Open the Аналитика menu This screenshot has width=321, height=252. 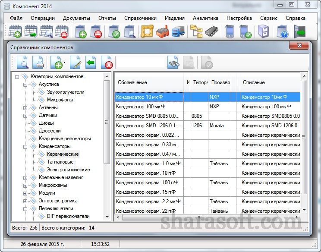coord(205,18)
